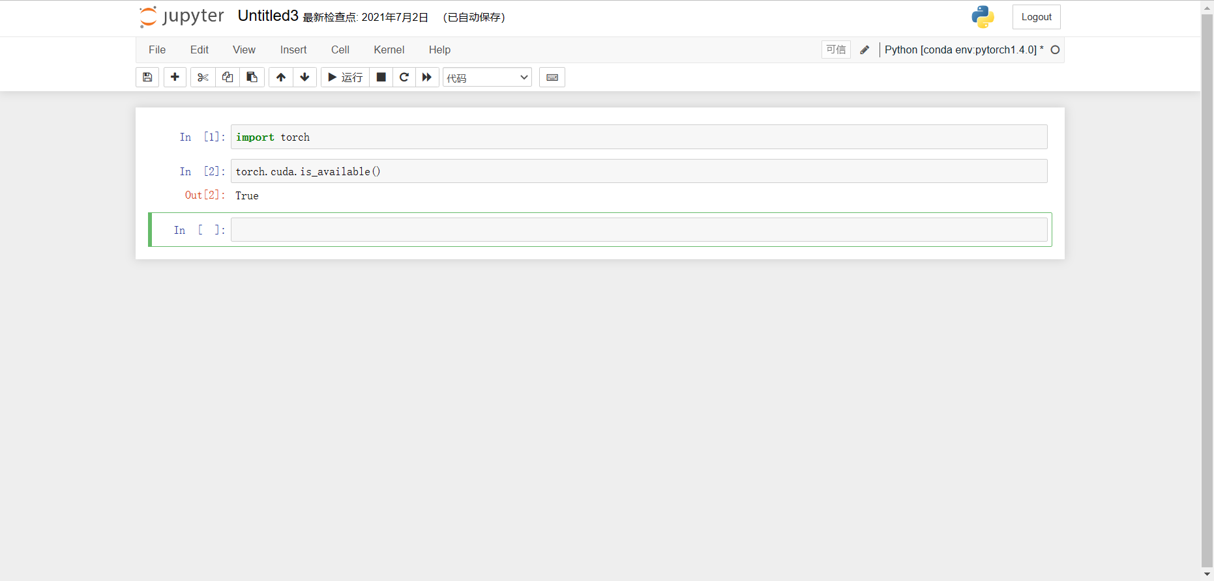The image size is (1214, 581).
Task: Rename notebook by clicking Untitled3 title
Action: [x=268, y=16]
